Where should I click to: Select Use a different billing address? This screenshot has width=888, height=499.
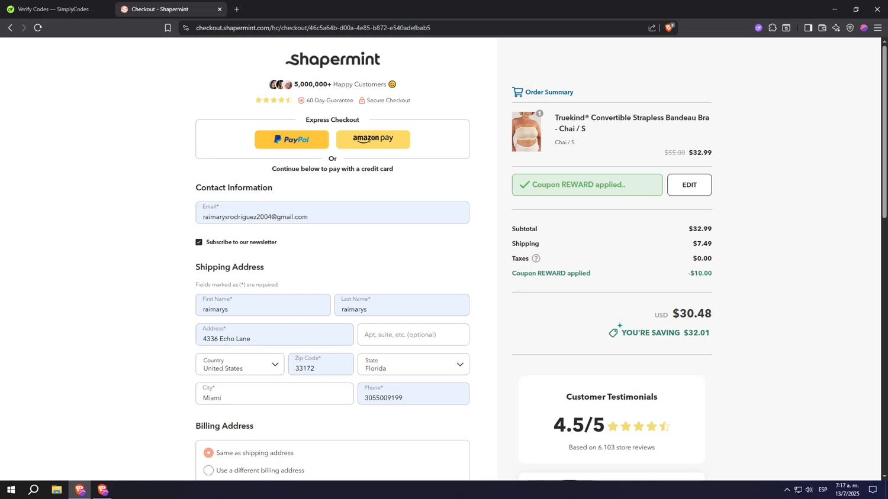tap(208, 471)
